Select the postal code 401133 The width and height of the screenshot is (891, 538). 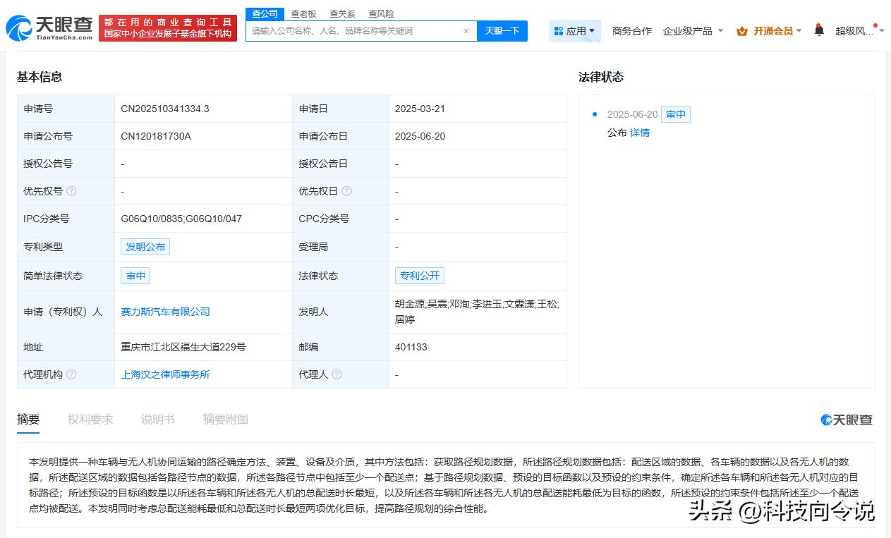coord(411,347)
